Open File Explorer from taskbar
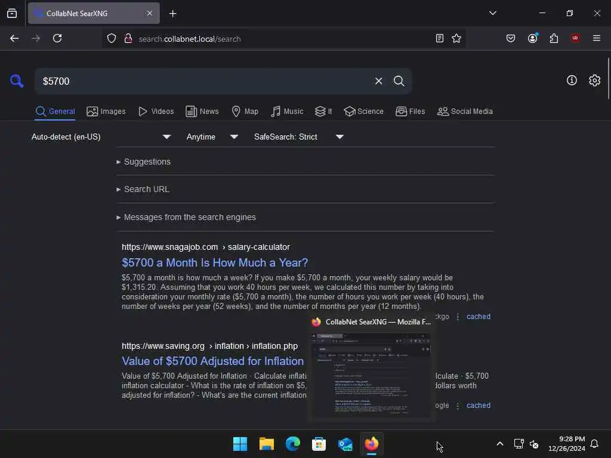Screen dimensions: 611x458 point(267,444)
